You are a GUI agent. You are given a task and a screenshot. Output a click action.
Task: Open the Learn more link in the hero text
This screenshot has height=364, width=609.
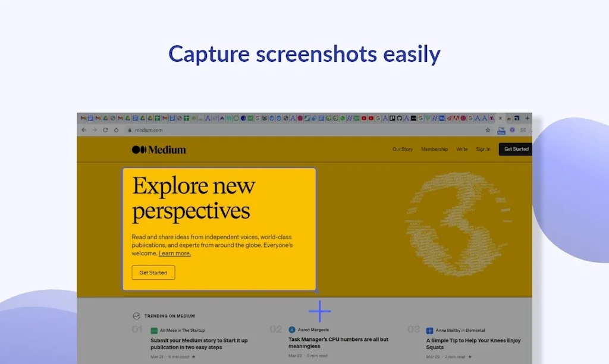(x=174, y=253)
